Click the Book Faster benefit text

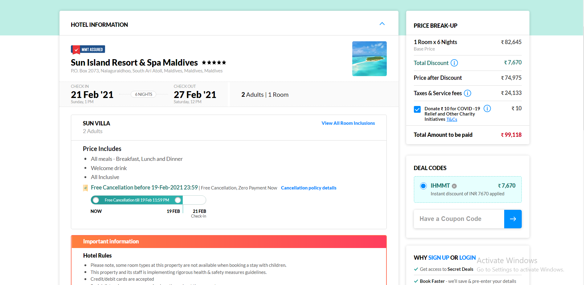pos(468,281)
